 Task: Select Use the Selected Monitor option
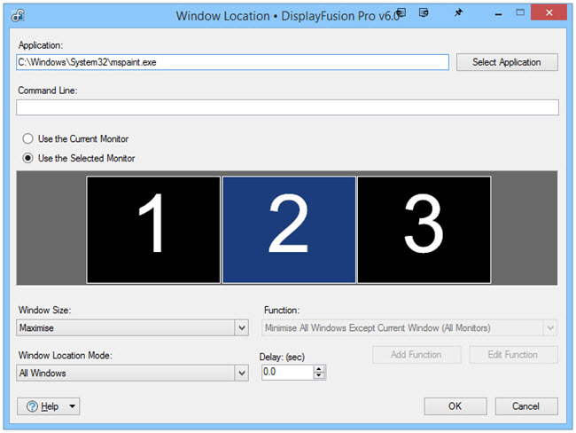[27, 158]
